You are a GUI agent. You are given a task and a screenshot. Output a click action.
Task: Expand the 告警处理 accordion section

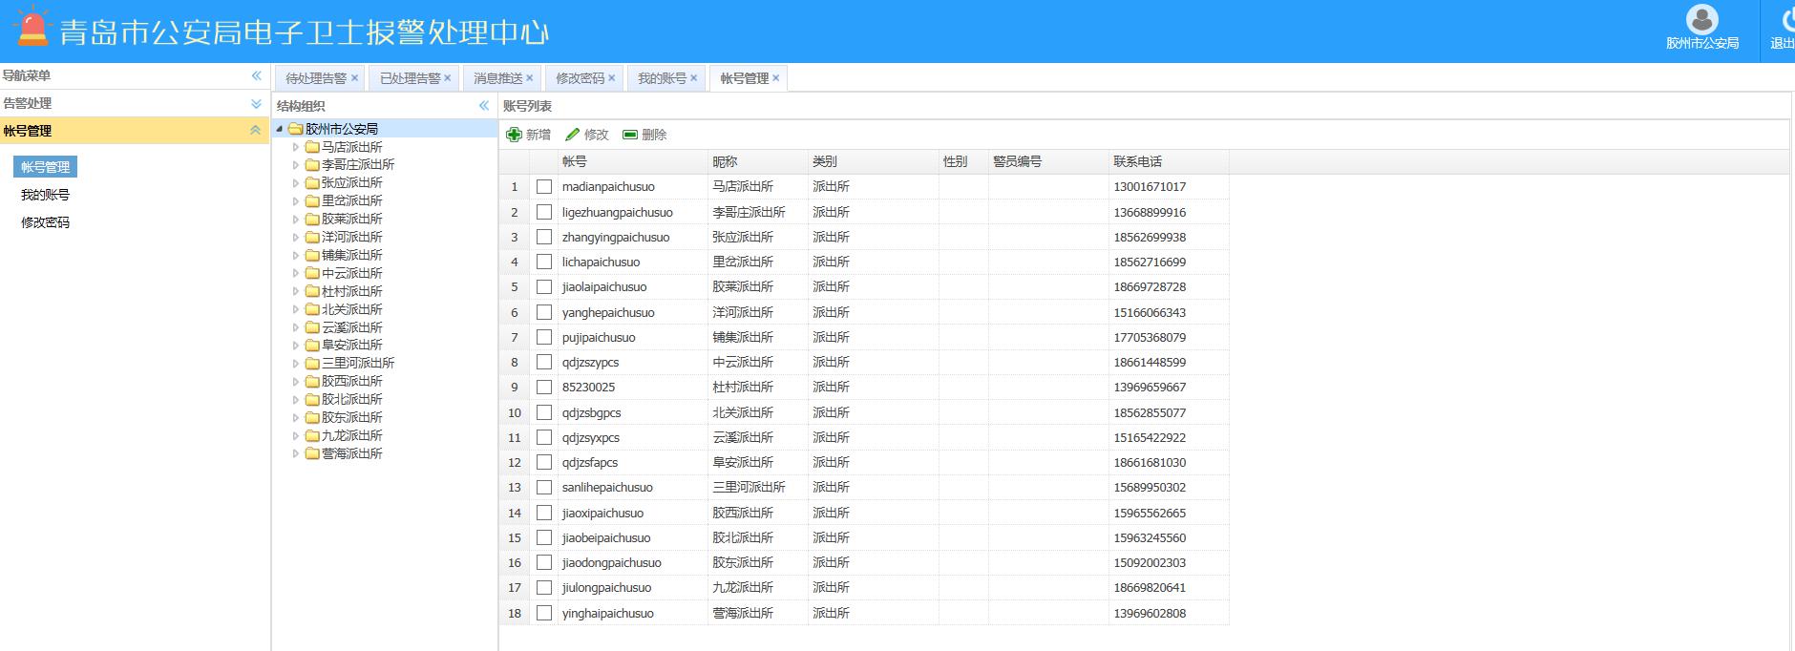(x=256, y=103)
